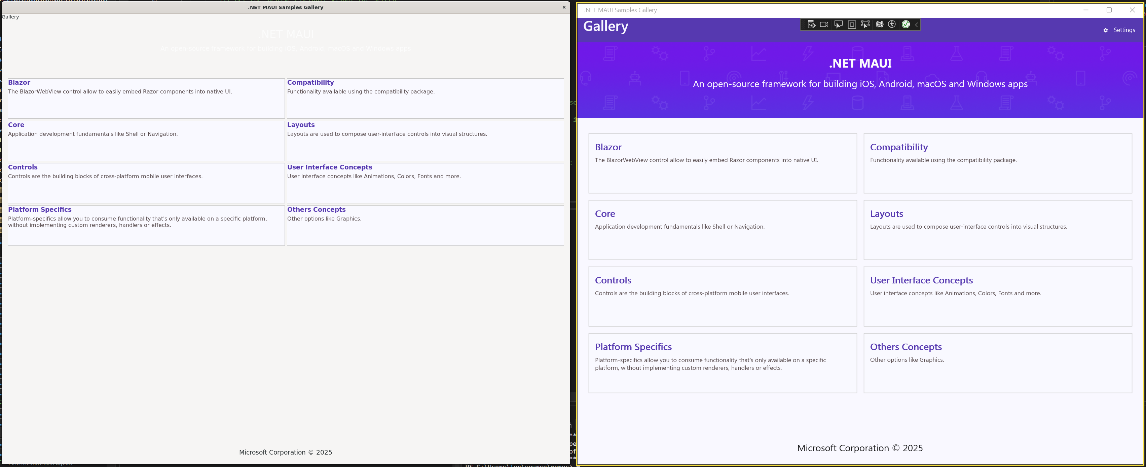Select Compatibility card in right window
1146x467 pixels.
click(x=997, y=163)
